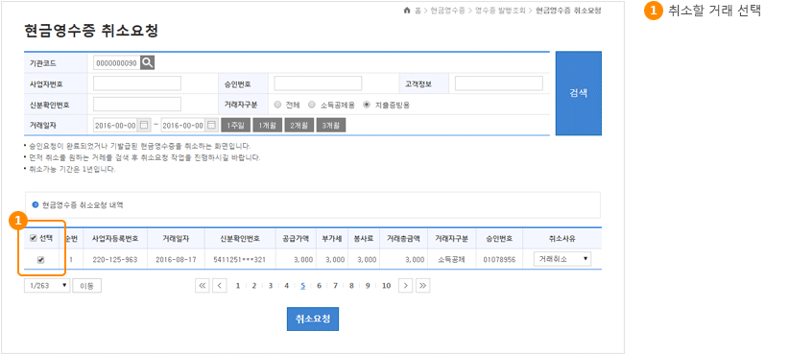Set date range with 2개월 button

click(x=299, y=125)
